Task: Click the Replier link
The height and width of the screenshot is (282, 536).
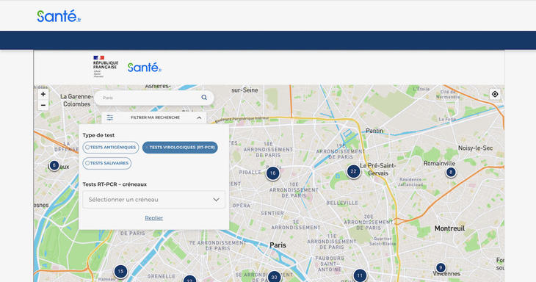Action: pos(154,217)
